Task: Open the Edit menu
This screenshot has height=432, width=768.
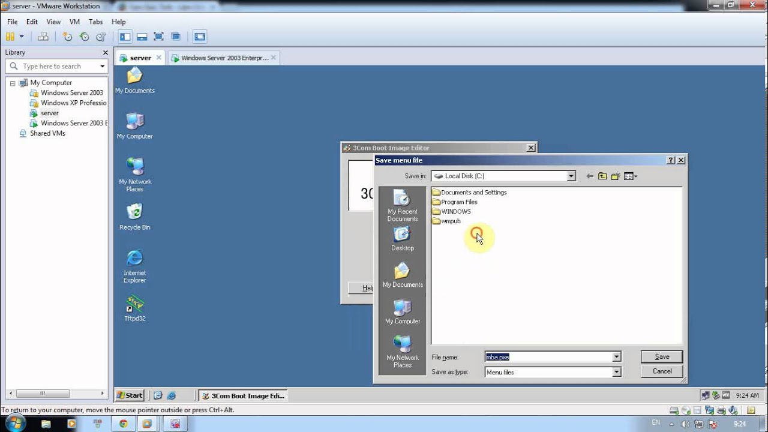Action: [x=32, y=22]
